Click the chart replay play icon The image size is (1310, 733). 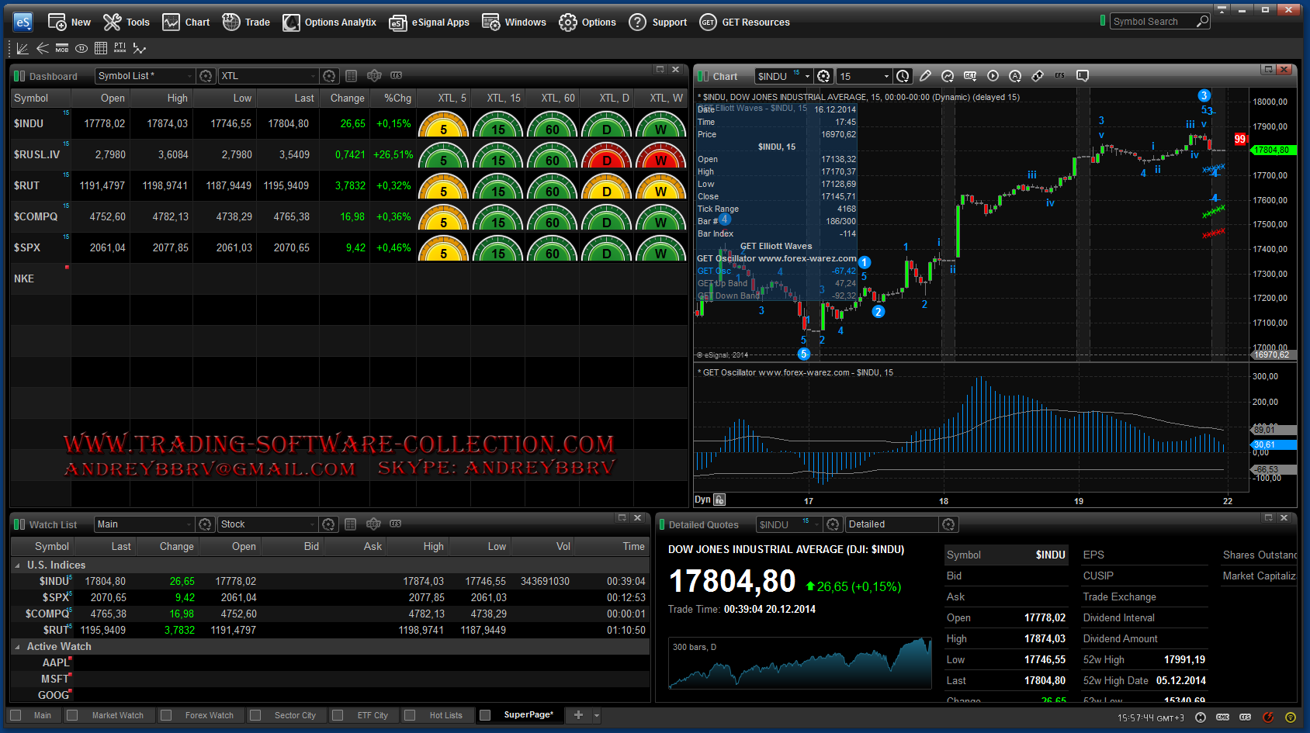point(993,76)
